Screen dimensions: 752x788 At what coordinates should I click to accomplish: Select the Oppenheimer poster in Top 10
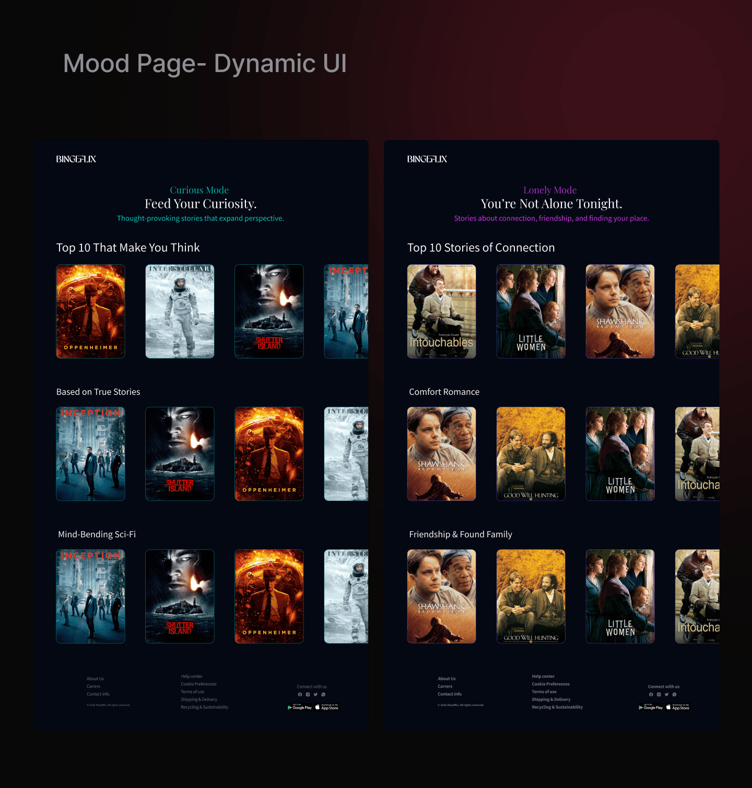tap(90, 311)
